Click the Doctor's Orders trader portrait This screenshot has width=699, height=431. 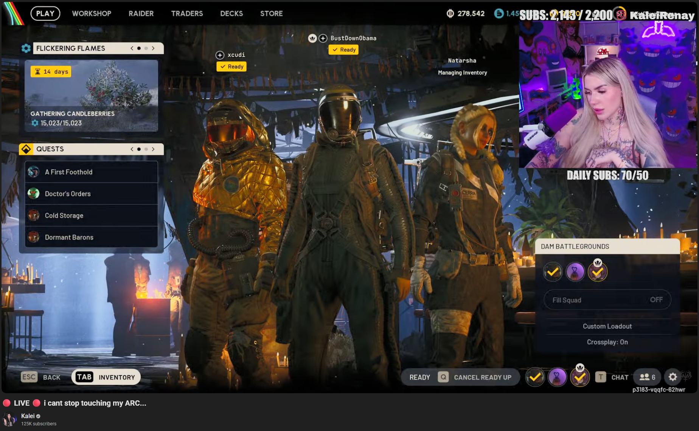tap(34, 194)
